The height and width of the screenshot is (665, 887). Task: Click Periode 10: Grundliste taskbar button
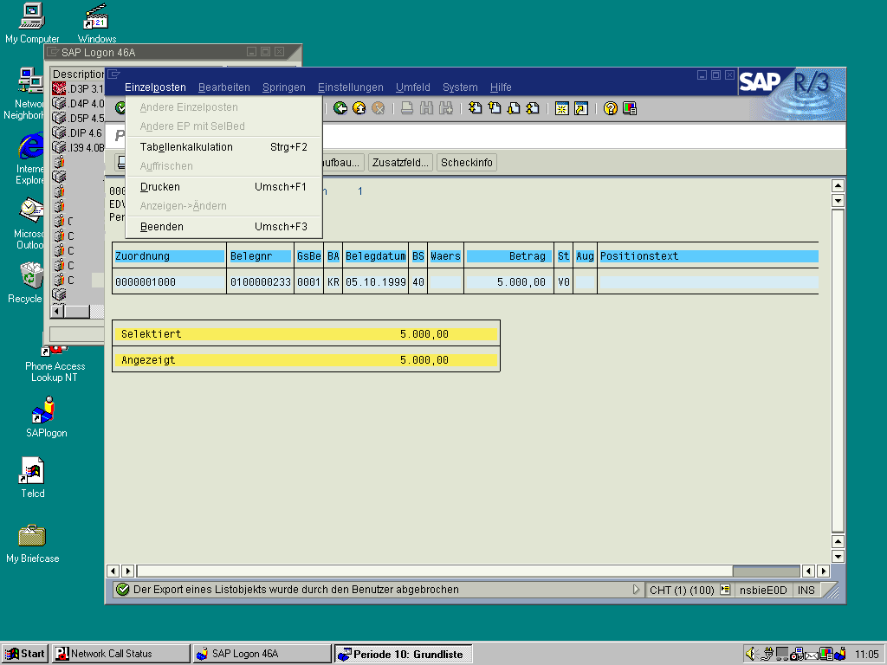(404, 655)
